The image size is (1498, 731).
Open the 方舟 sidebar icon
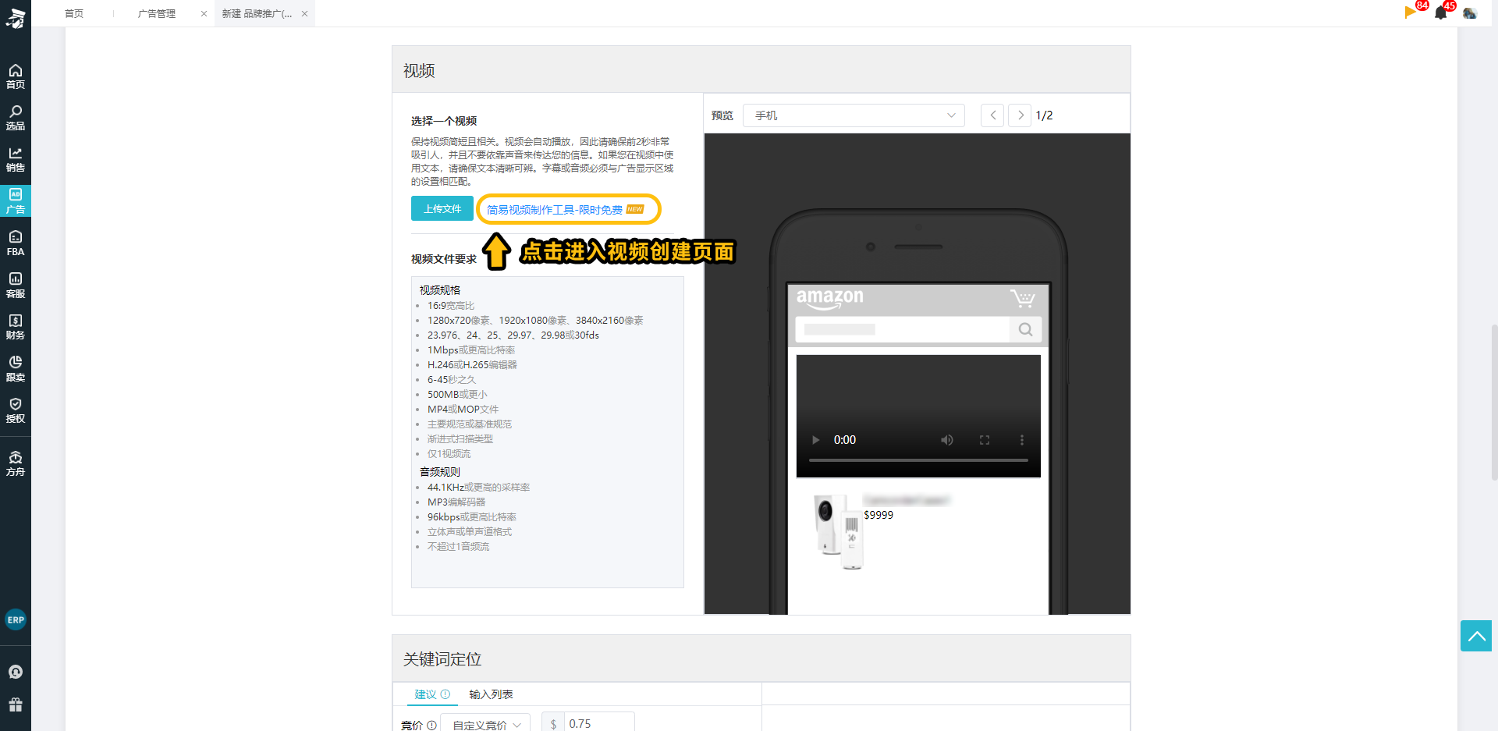tap(16, 463)
